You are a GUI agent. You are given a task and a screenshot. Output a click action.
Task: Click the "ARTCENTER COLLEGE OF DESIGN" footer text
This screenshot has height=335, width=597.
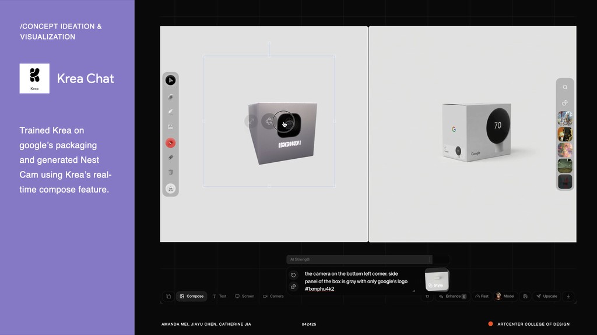click(x=533, y=324)
